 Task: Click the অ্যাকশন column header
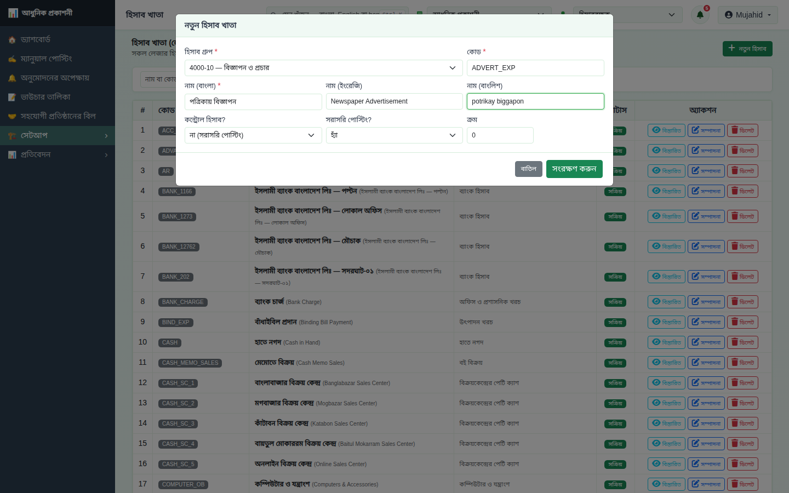702,110
